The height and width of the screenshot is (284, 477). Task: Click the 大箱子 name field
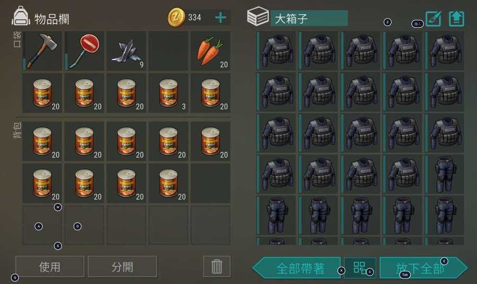(x=309, y=19)
